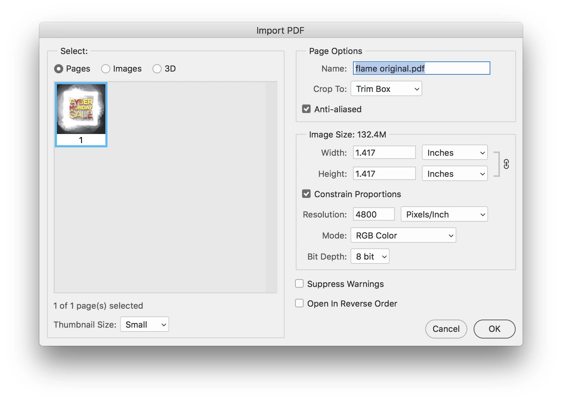
Task: Uncheck the Anti-aliased checkbox
Action: [x=306, y=109]
